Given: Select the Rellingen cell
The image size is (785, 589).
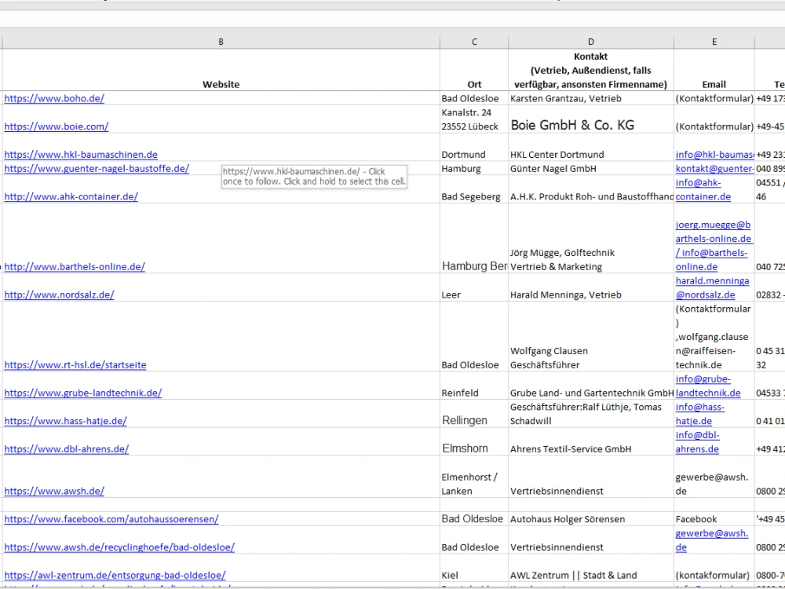Looking at the screenshot, I should [474, 414].
